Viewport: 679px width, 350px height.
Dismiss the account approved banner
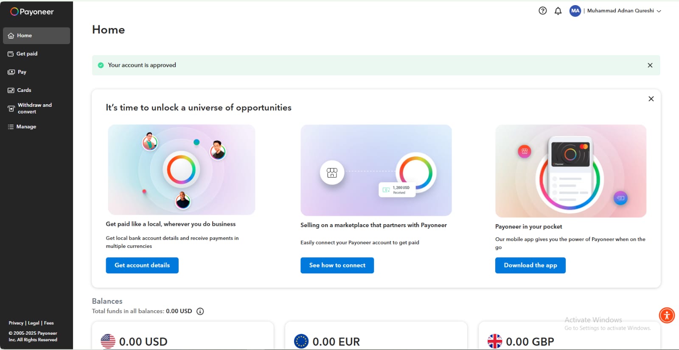click(650, 65)
